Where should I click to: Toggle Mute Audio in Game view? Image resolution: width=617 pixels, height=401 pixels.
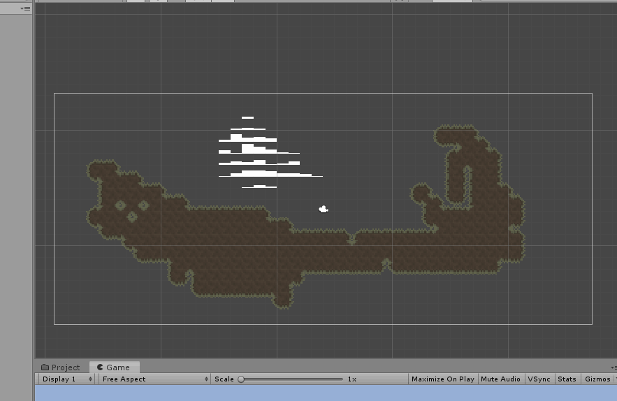tap(500, 379)
